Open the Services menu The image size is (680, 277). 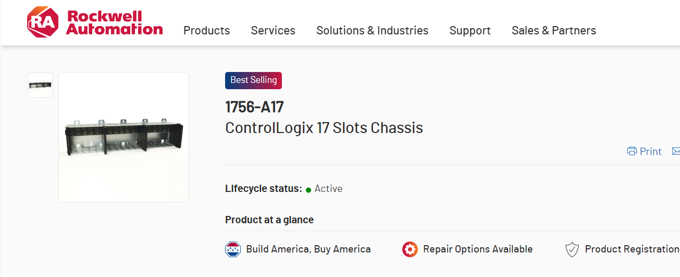[273, 31]
